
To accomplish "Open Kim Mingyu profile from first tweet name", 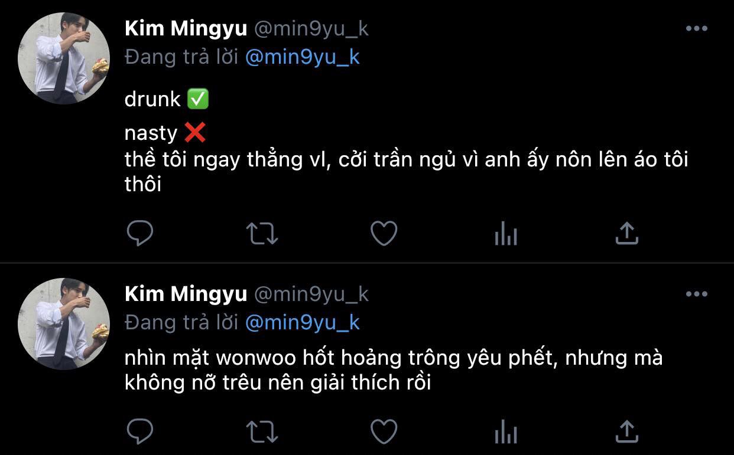I will pyautogui.click(x=186, y=29).
